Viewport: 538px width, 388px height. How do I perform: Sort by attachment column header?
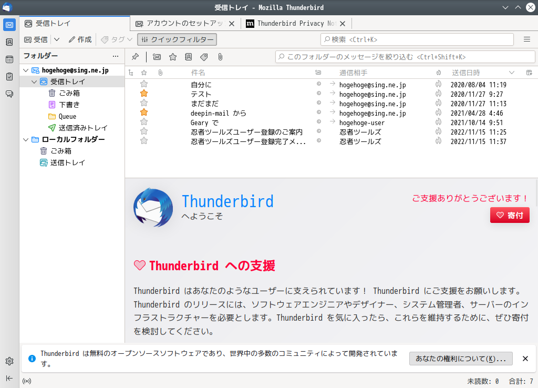point(160,73)
